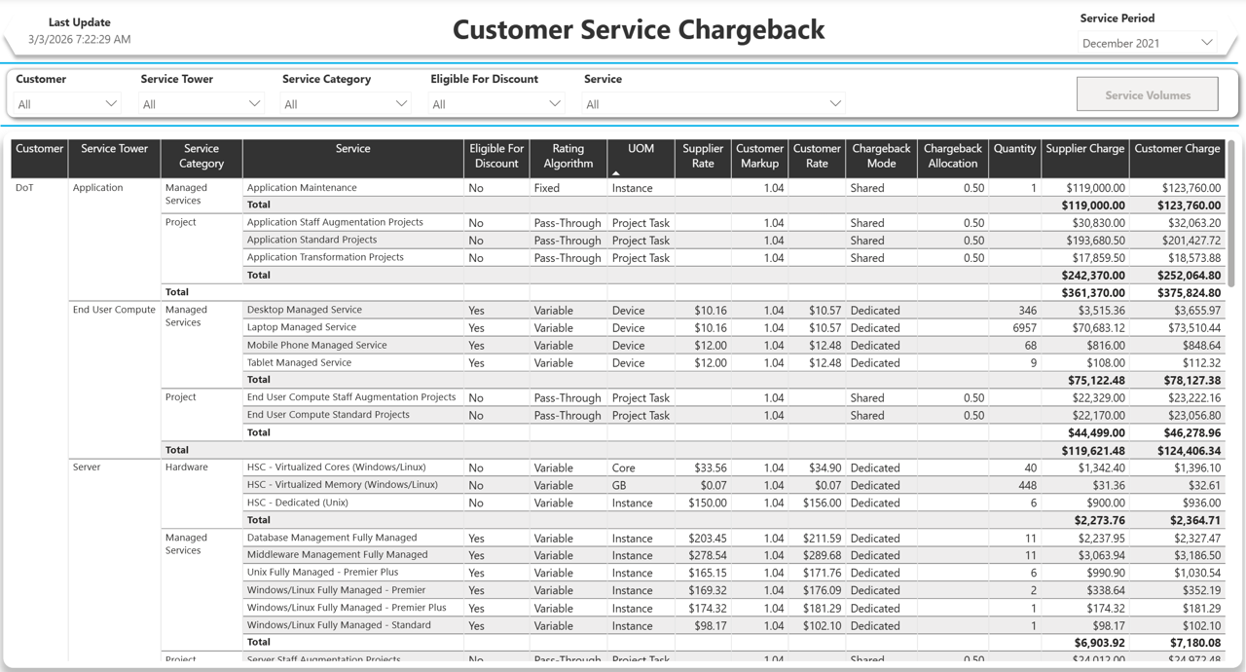Select the Application Maintenance service row
1246x672 pixels.
300,187
